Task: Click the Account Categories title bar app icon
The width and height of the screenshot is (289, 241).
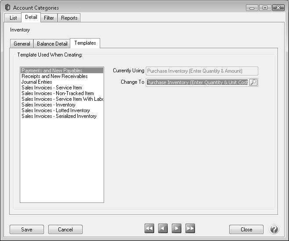Action: click(7, 7)
